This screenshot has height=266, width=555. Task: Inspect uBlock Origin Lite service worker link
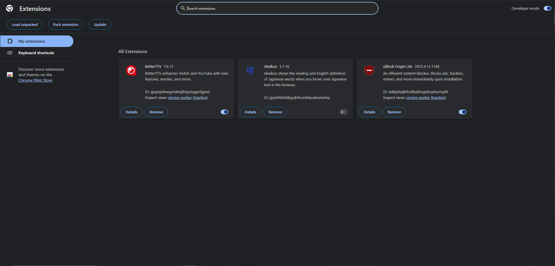click(426, 97)
